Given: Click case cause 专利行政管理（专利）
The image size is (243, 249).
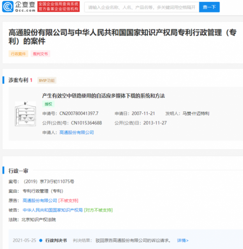Looking at the screenshot, I should (x=43, y=191).
